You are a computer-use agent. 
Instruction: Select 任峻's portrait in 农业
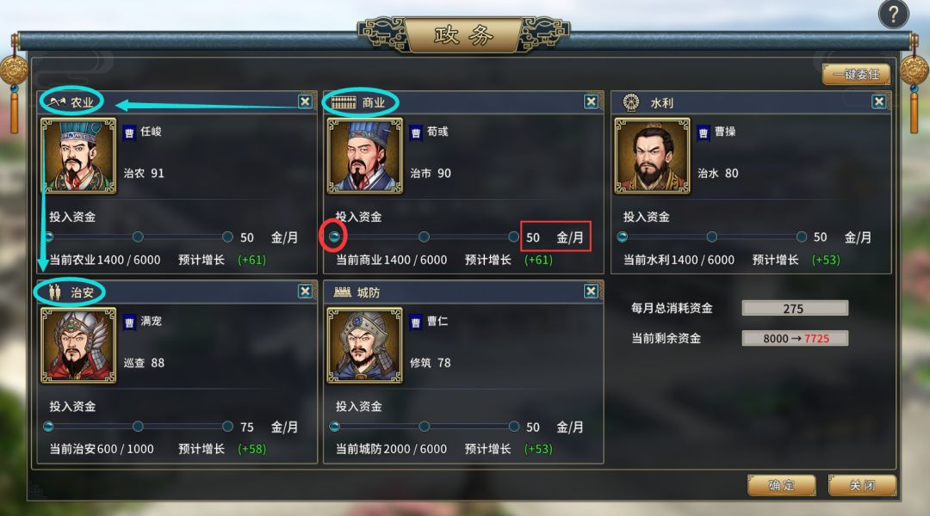(78, 156)
